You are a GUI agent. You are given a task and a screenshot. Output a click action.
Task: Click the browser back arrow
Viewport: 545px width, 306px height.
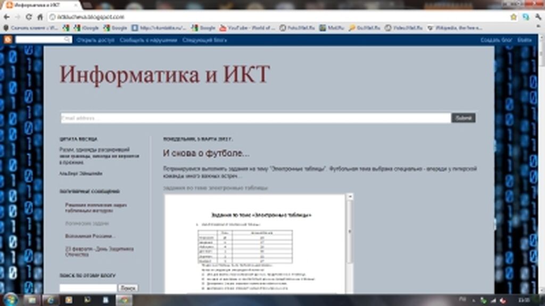6,17
